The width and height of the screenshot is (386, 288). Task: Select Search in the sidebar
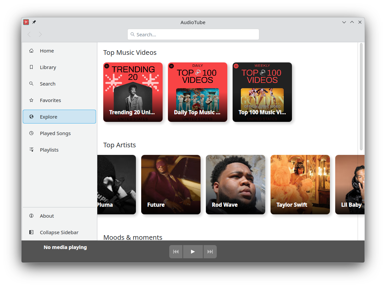point(48,84)
